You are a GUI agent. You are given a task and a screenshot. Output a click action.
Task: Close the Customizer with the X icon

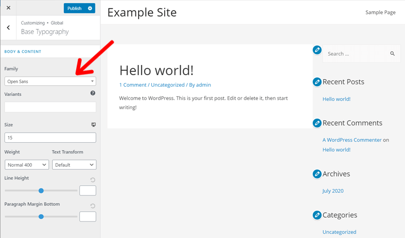pyautogui.click(x=8, y=8)
